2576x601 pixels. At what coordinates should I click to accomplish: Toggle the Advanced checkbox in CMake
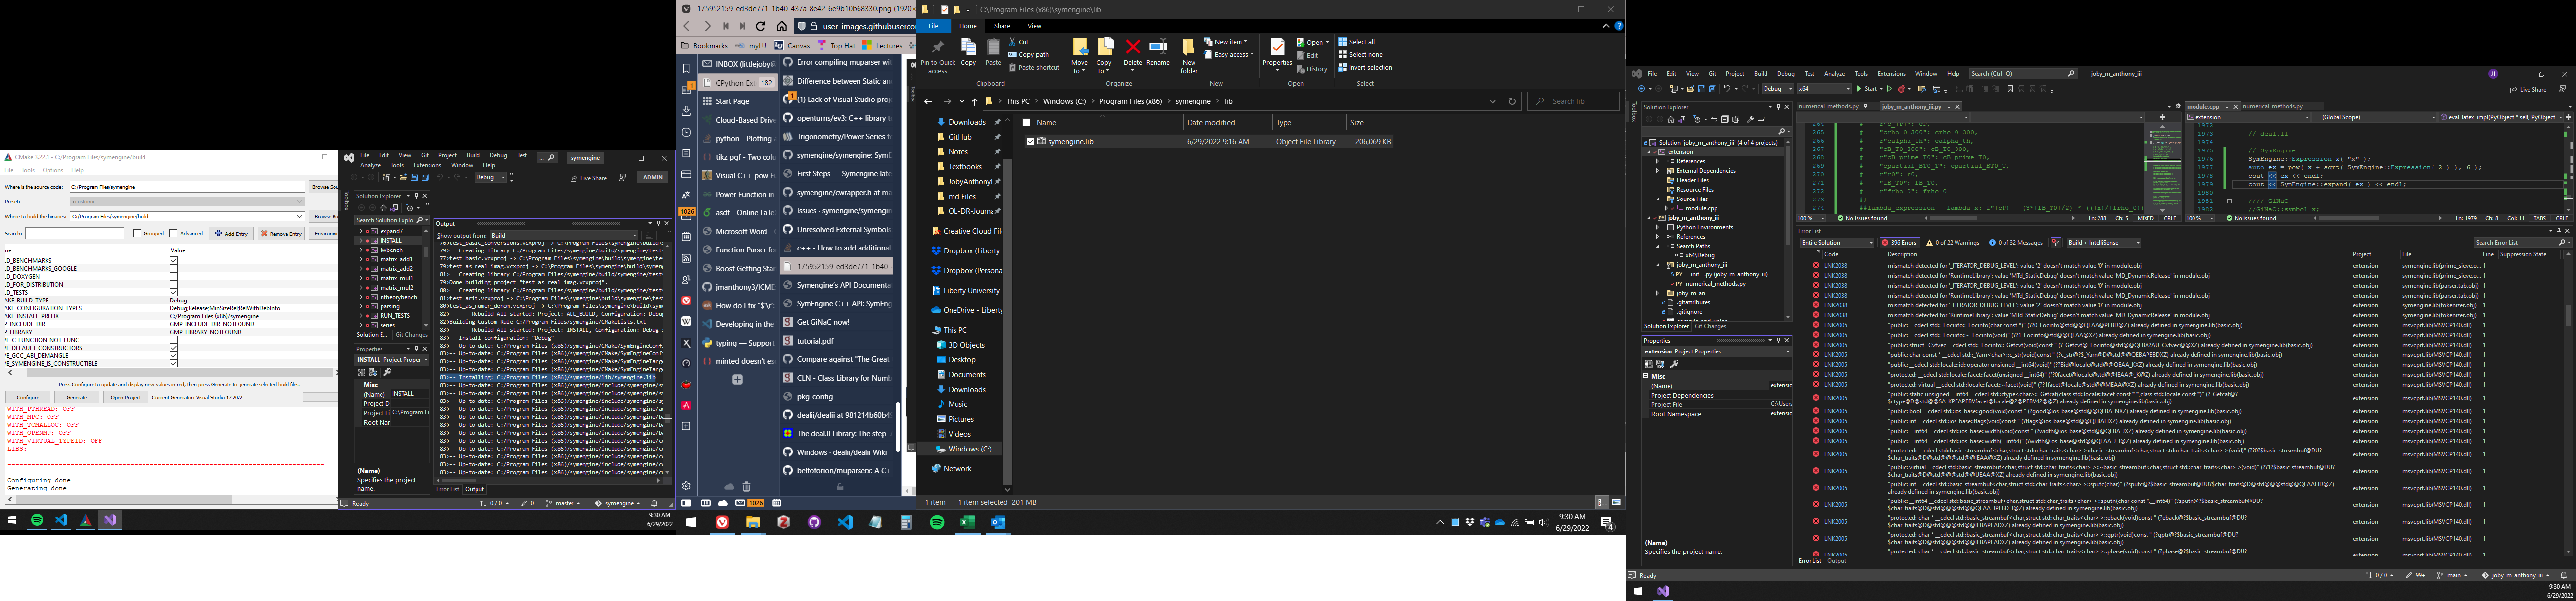click(173, 233)
